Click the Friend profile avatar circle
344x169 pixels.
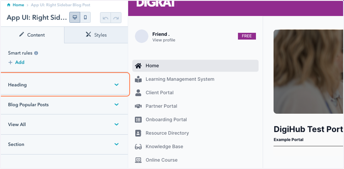click(x=142, y=36)
